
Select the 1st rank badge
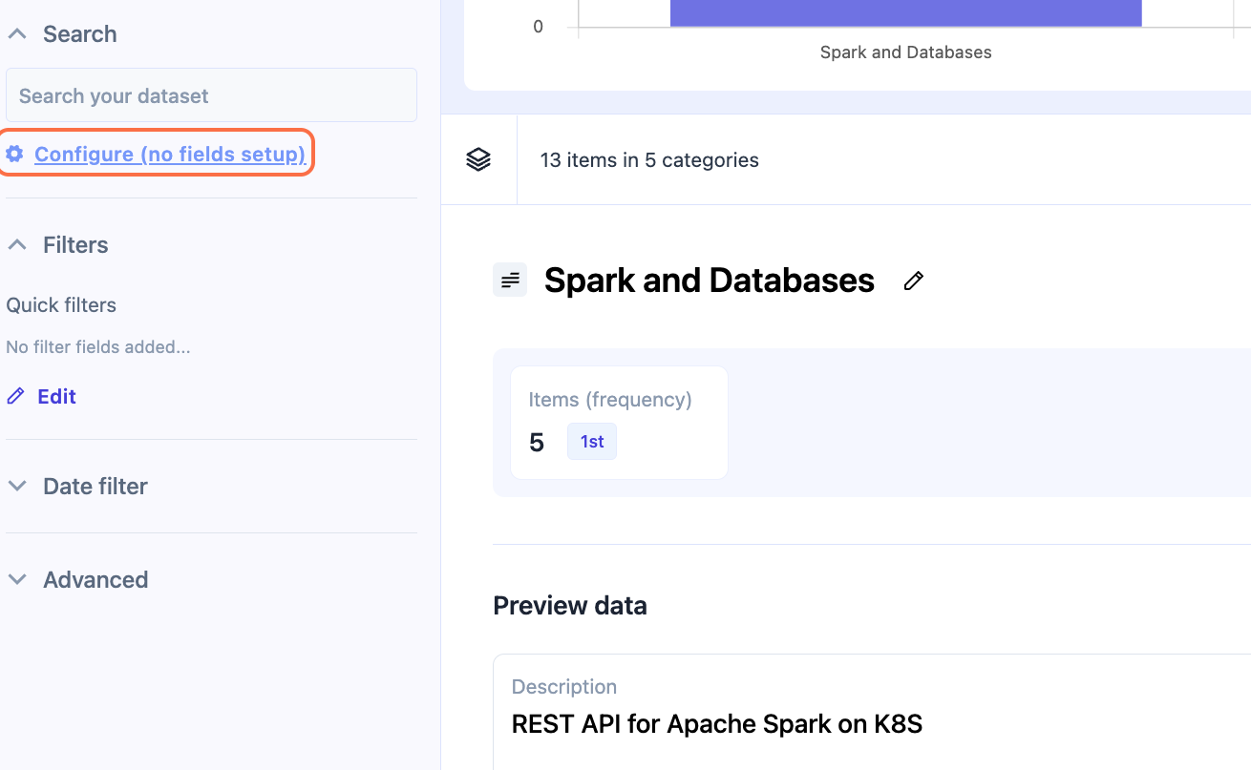click(592, 442)
